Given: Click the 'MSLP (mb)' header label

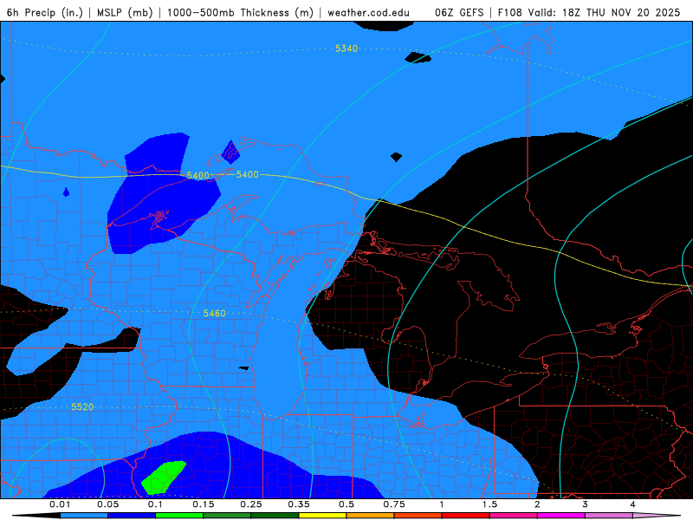Looking at the screenshot, I should click(x=125, y=12).
